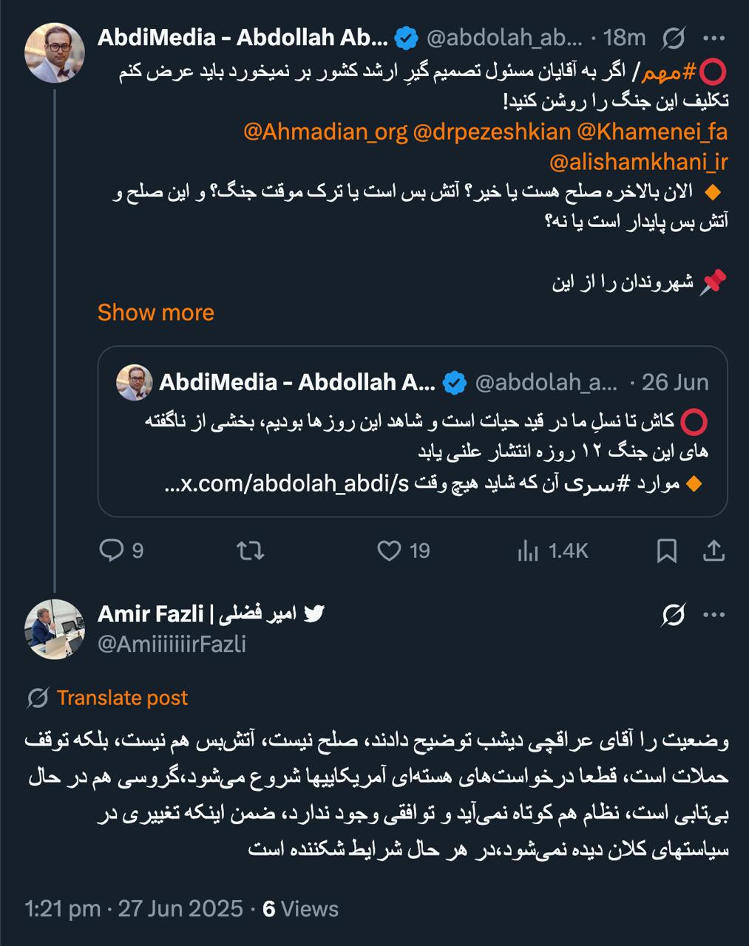Like the AbdiMedia post with 19 likes

[389, 551]
